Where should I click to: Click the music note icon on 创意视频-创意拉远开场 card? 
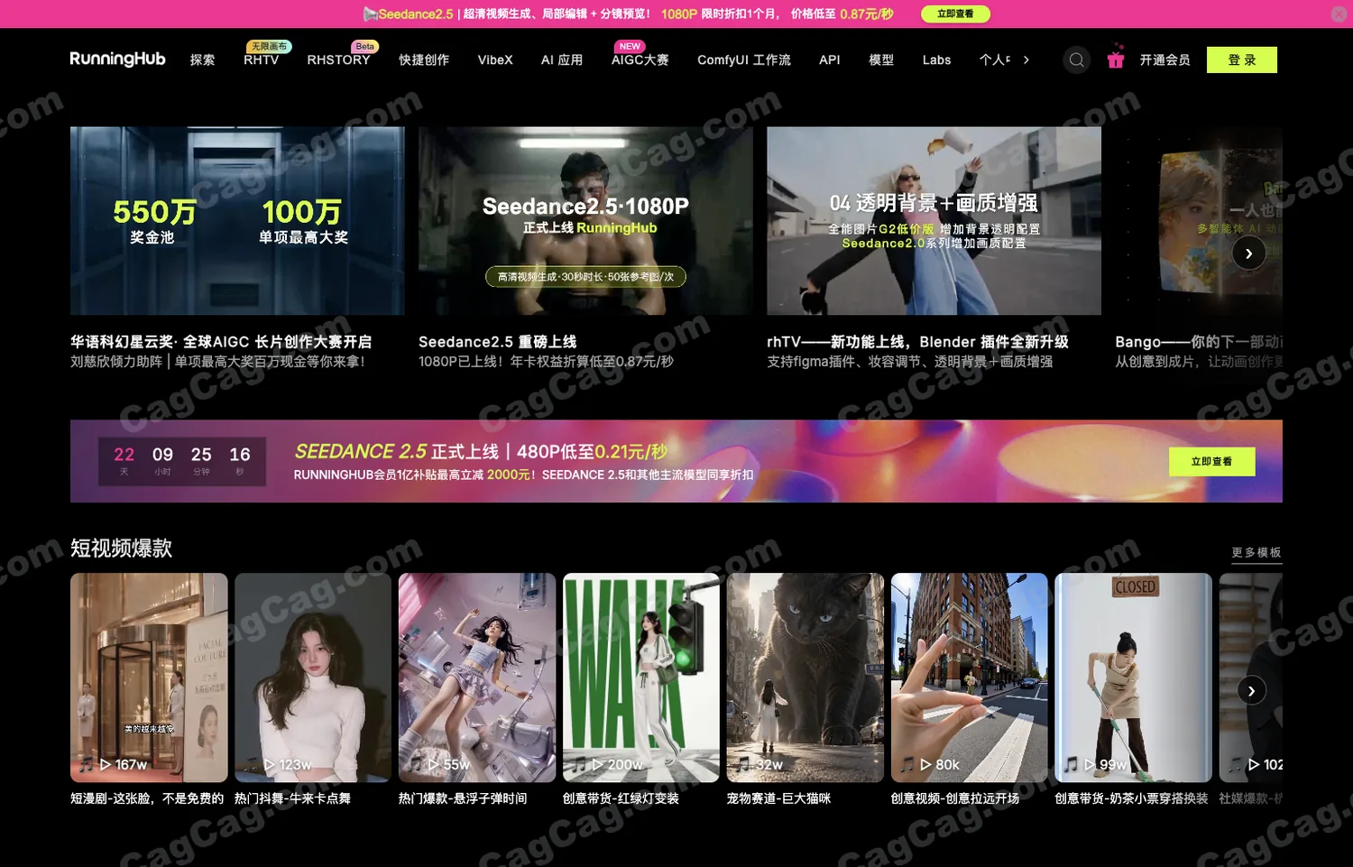tap(907, 764)
